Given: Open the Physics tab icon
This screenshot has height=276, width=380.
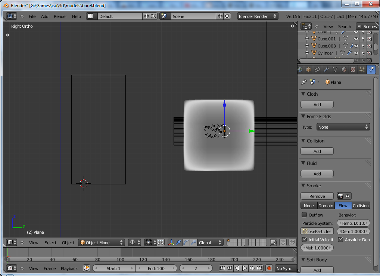Looking at the screenshot, I should 371,70.
